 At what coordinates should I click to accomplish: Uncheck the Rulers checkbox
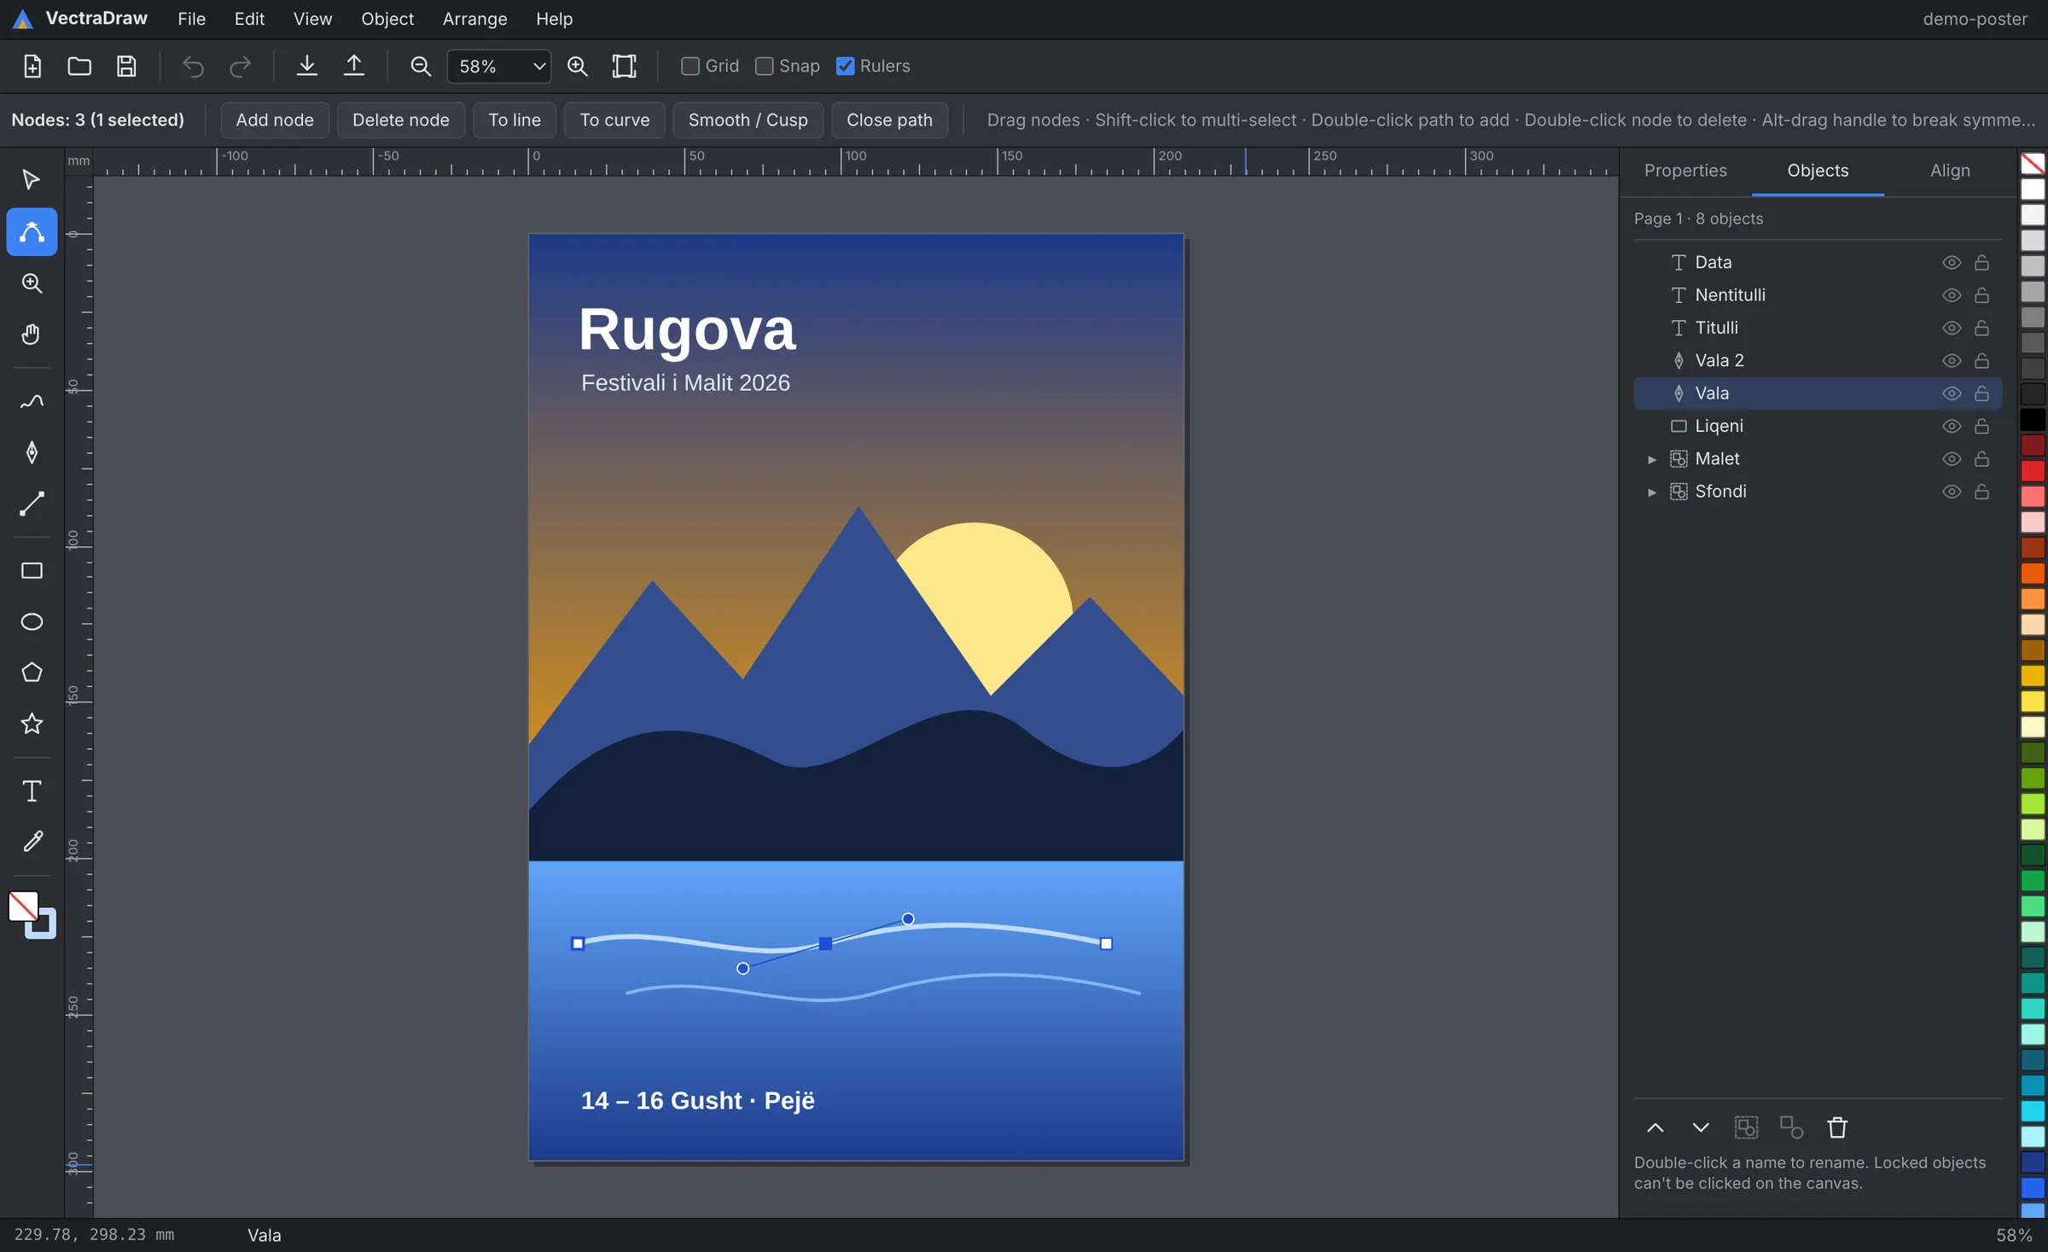click(x=846, y=66)
